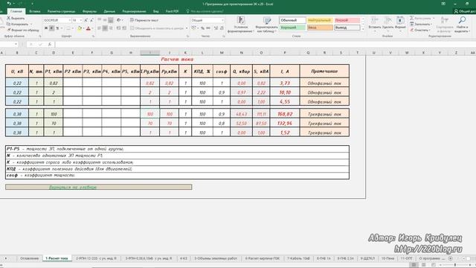Click the 'Вернуться на главную' link
476x268 pixels.
point(73,187)
